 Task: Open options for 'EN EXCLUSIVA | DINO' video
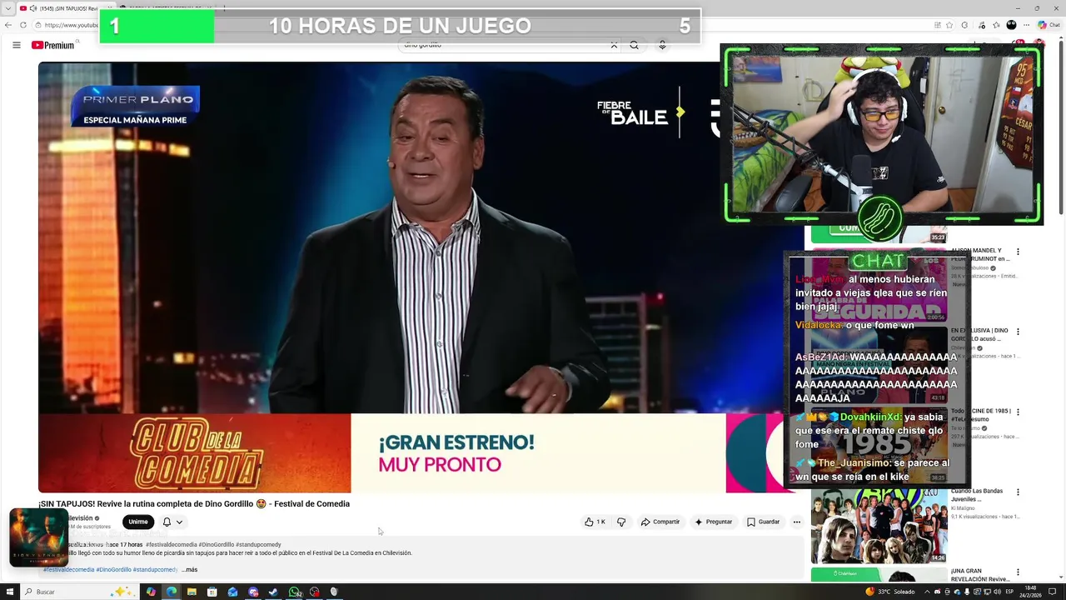(x=1017, y=332)
